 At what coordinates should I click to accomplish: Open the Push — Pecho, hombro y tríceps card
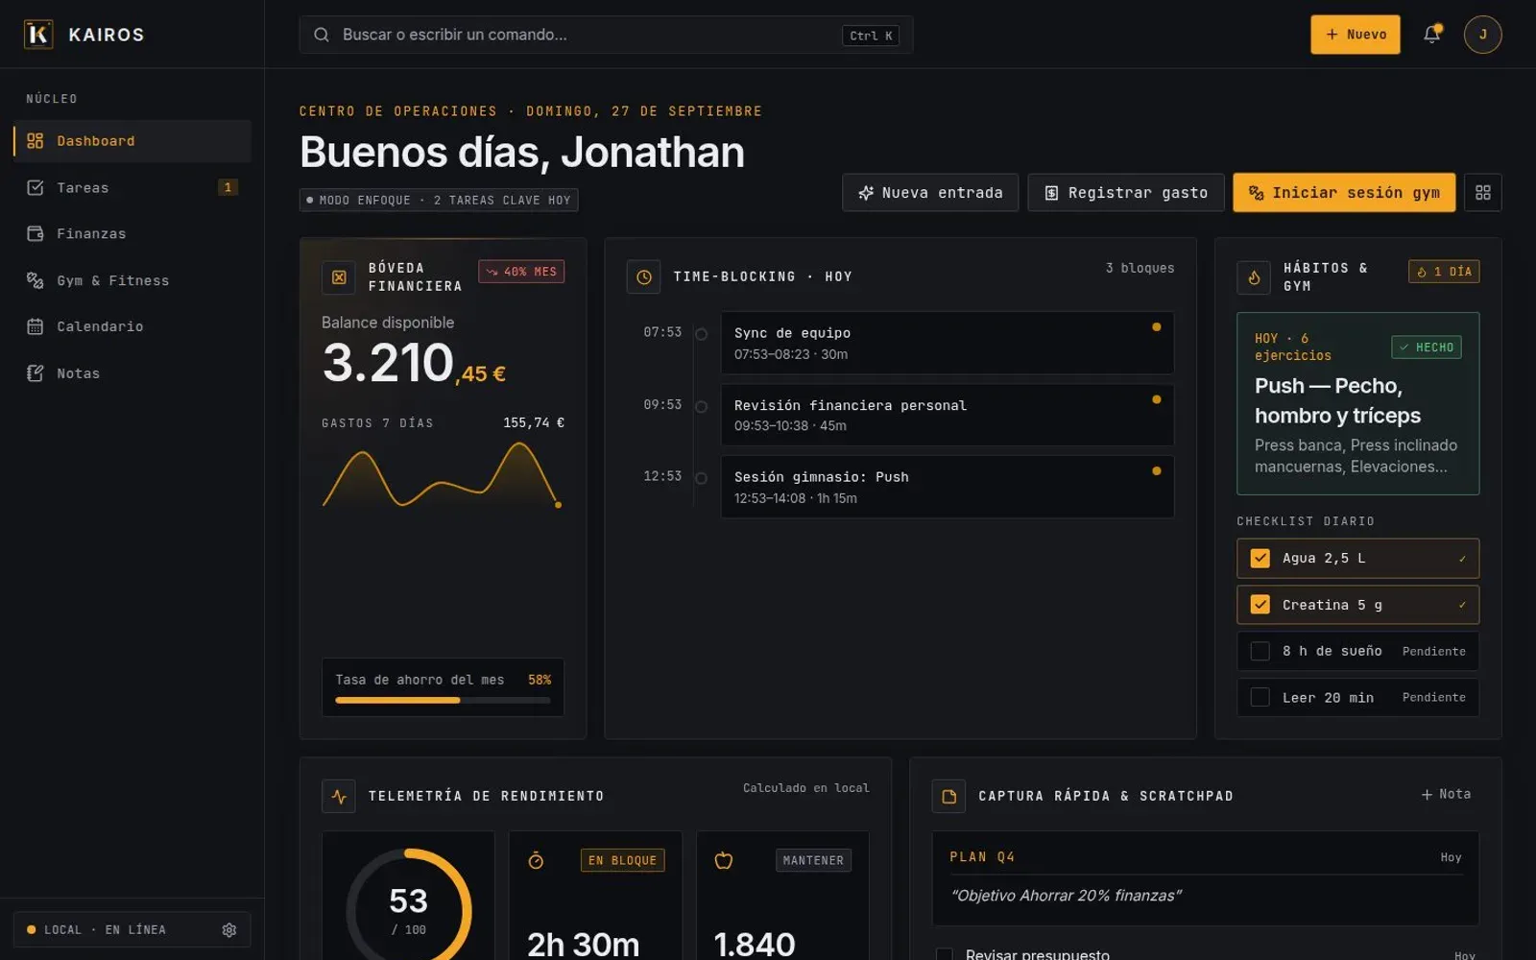click(x=1357, y=403)
